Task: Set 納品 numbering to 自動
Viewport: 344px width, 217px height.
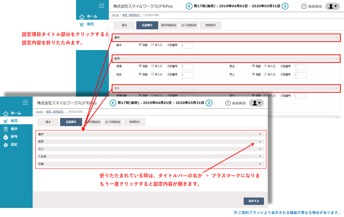Action: click(140, 74)
